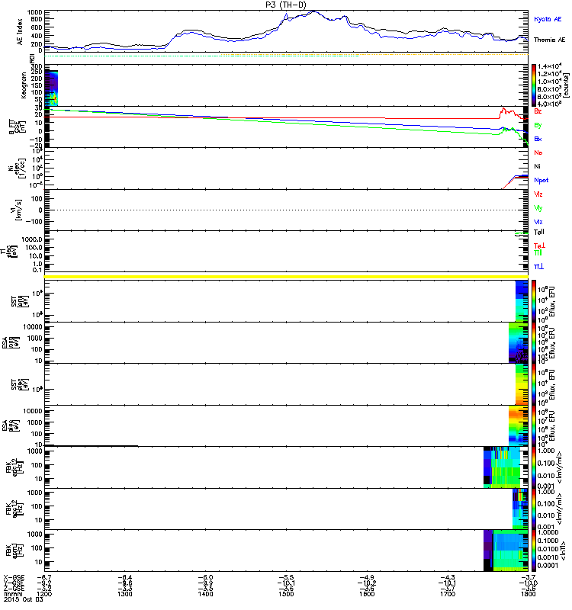Click the date label "2015 Oct 03"

(x=23, y=599)
